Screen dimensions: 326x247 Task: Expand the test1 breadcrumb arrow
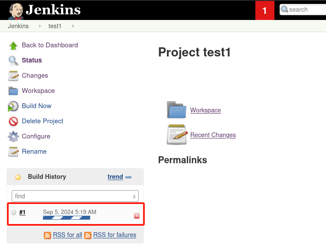tap(73, 26)
